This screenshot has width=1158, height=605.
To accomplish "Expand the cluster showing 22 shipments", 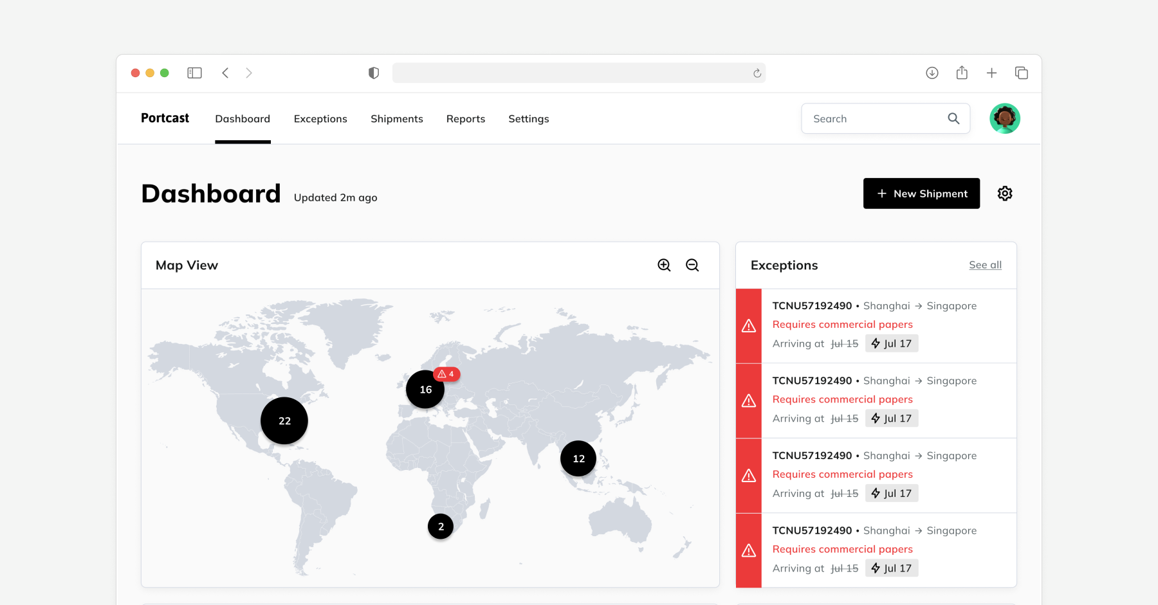I will click(x=284, y=420).
